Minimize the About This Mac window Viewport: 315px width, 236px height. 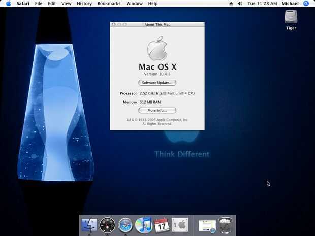click(x=119, y=24)
